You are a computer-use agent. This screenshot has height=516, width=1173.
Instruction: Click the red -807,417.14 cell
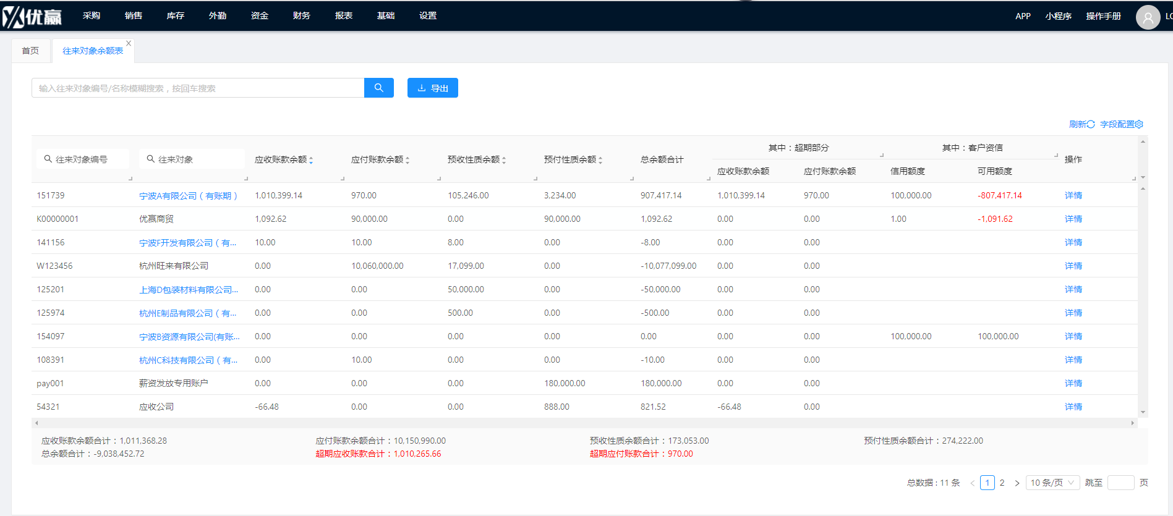(1000, 195)
